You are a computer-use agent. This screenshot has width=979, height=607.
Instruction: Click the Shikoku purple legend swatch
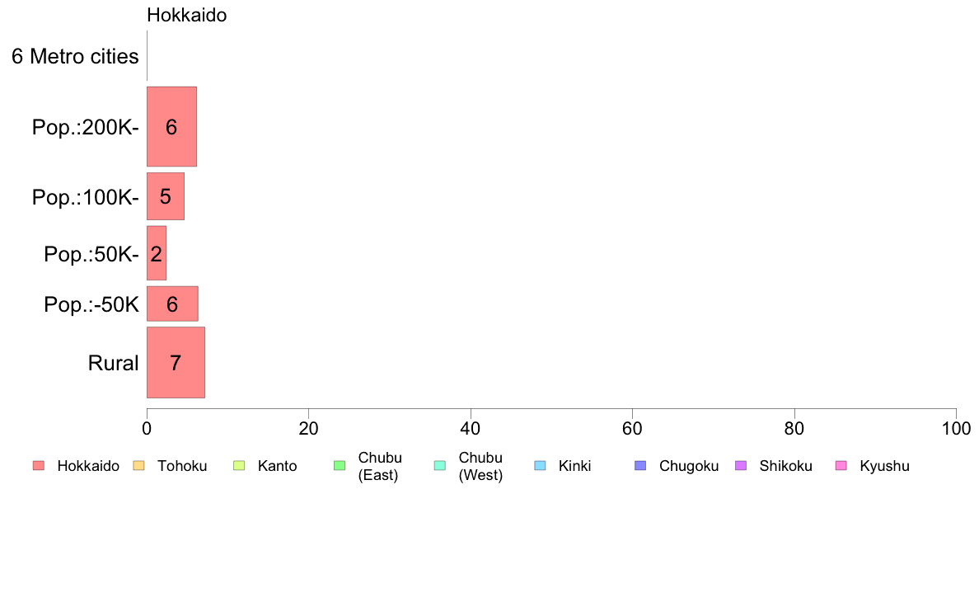click(x=741, y=466)
